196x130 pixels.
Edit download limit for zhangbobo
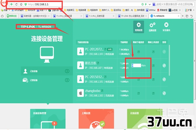(139, 93)
